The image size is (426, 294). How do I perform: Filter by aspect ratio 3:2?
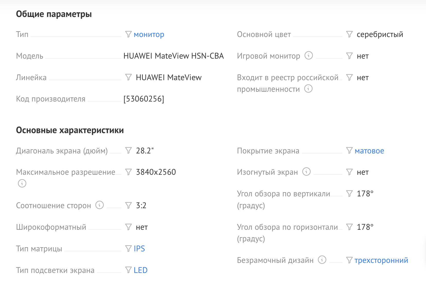pos(128,205)
